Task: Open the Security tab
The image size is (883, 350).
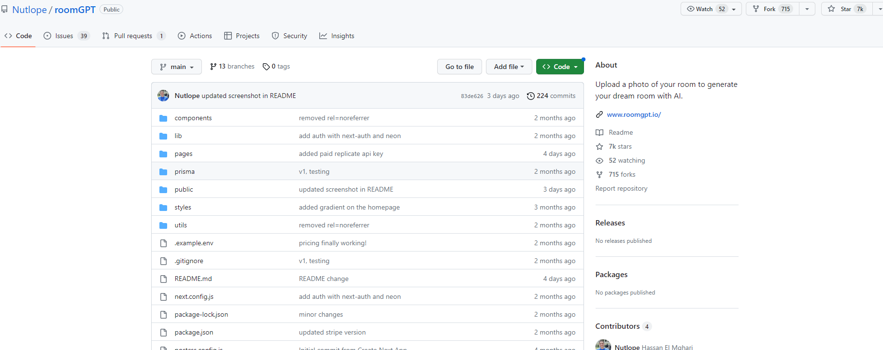Action: (289, 36)
